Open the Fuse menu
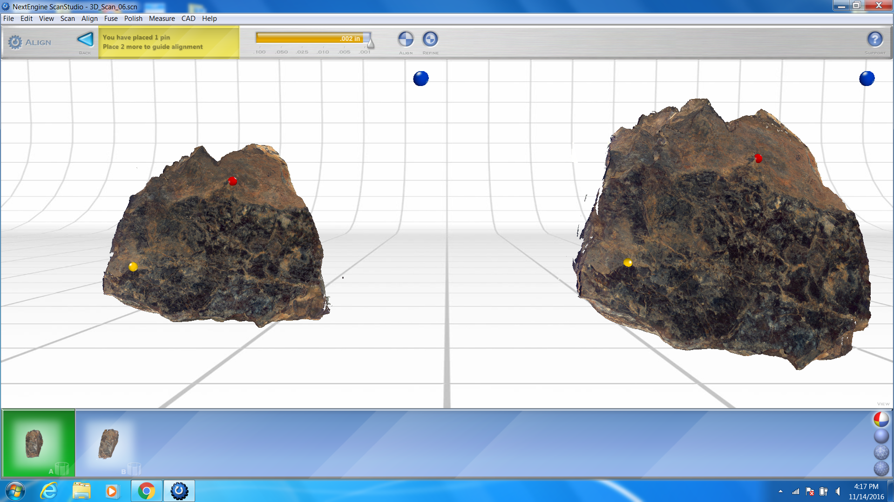 [x=111, y=19]
